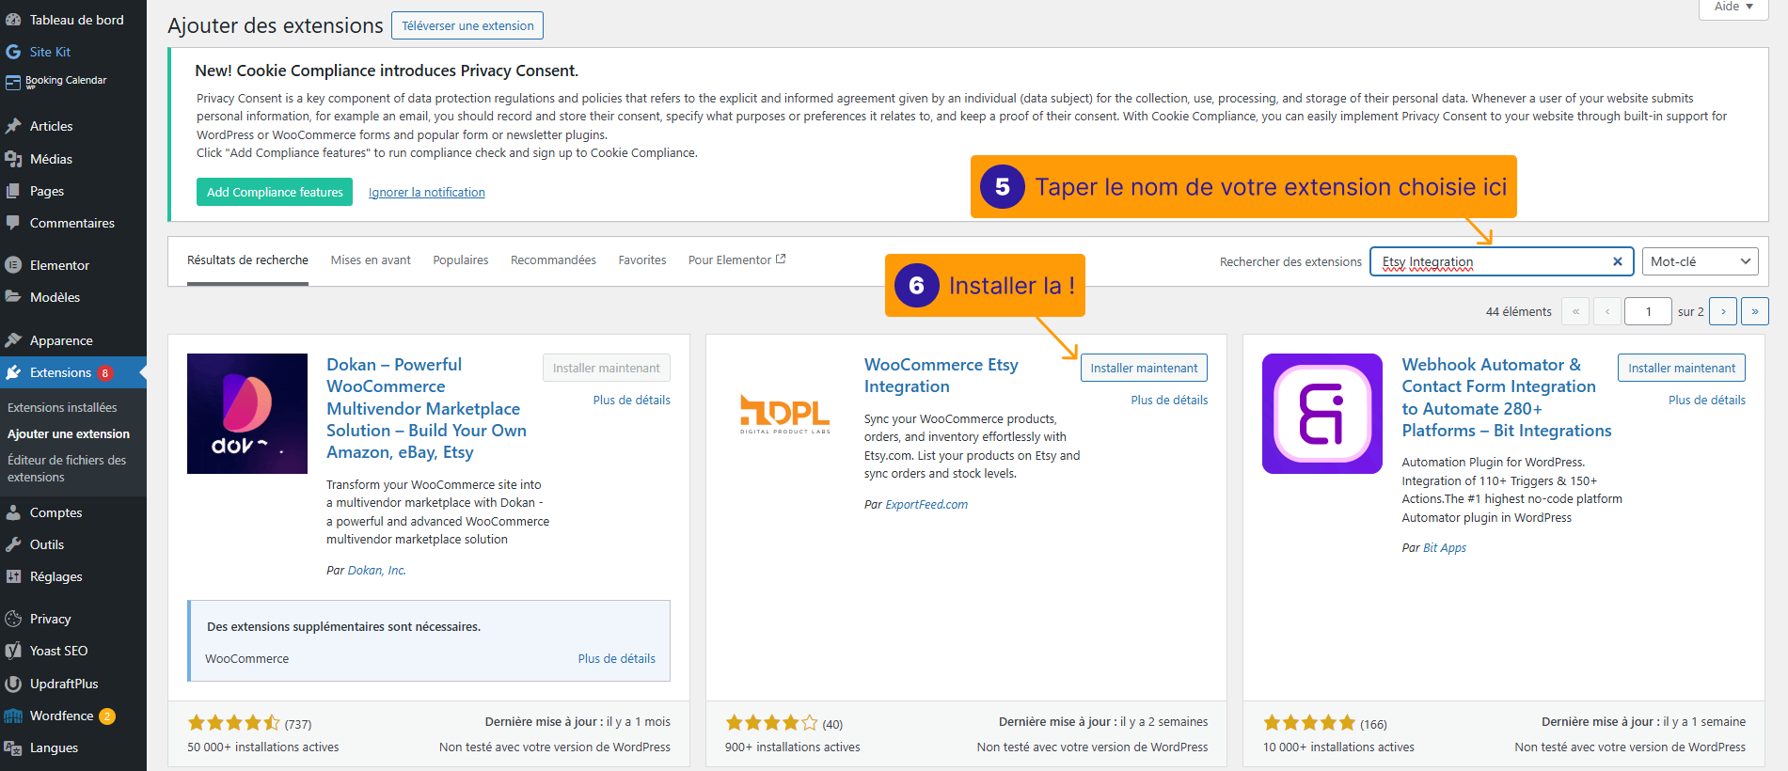Click Add Compliance features button
The height and width of the screenshot is (771, 1788).
275,192
